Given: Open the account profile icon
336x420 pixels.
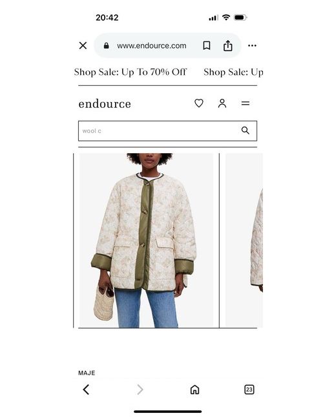Looking at the screenshot, I should [x=222, y=103].
